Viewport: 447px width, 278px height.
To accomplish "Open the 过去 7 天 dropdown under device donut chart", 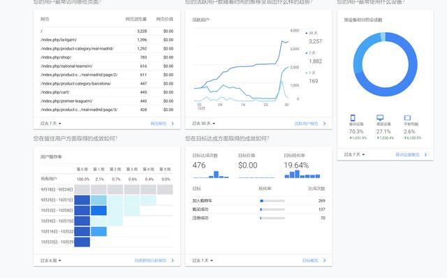I will (354, 154).
